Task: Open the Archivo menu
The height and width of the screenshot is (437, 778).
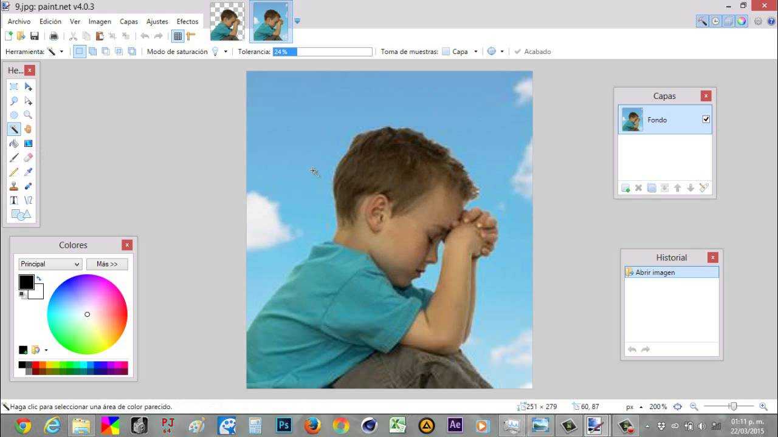Action: coord(19,21)
